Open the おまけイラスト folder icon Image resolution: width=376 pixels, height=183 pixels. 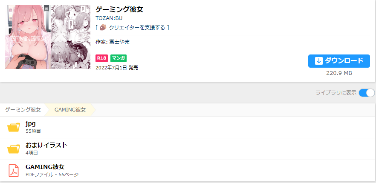[14, 149]
